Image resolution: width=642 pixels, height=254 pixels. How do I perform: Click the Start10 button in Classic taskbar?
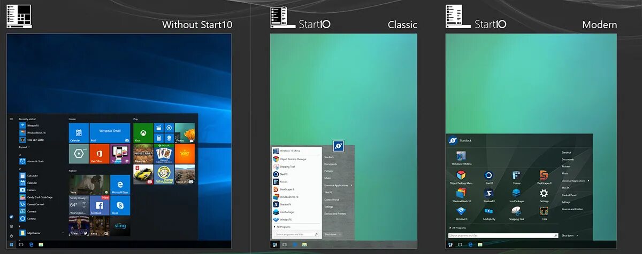(x=275, y=244)
